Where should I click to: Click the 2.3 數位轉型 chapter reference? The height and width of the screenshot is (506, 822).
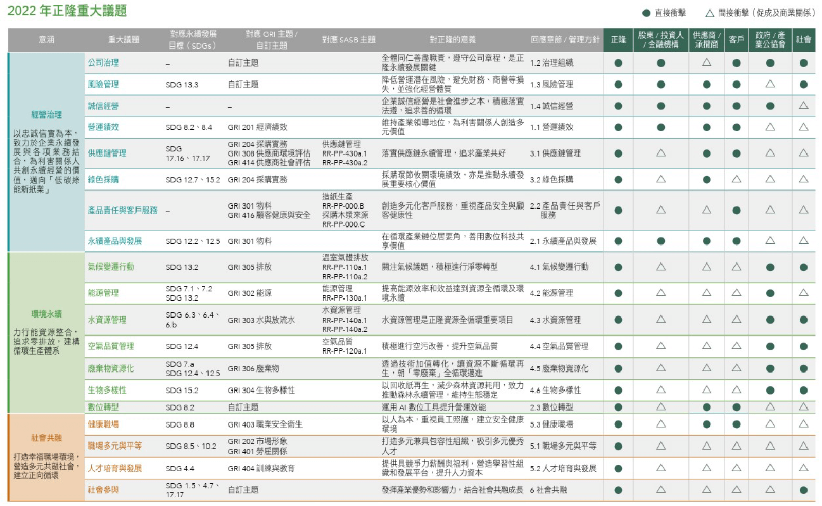pyautogui.click(x=552, y=407)
